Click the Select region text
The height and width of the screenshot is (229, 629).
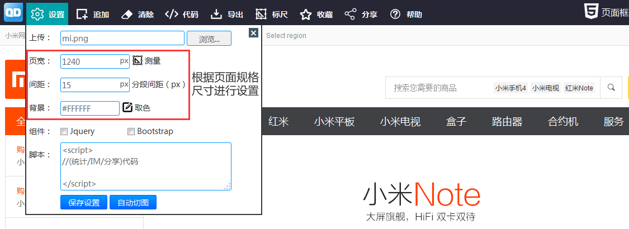pyautogui.click(x=286, y=36)
